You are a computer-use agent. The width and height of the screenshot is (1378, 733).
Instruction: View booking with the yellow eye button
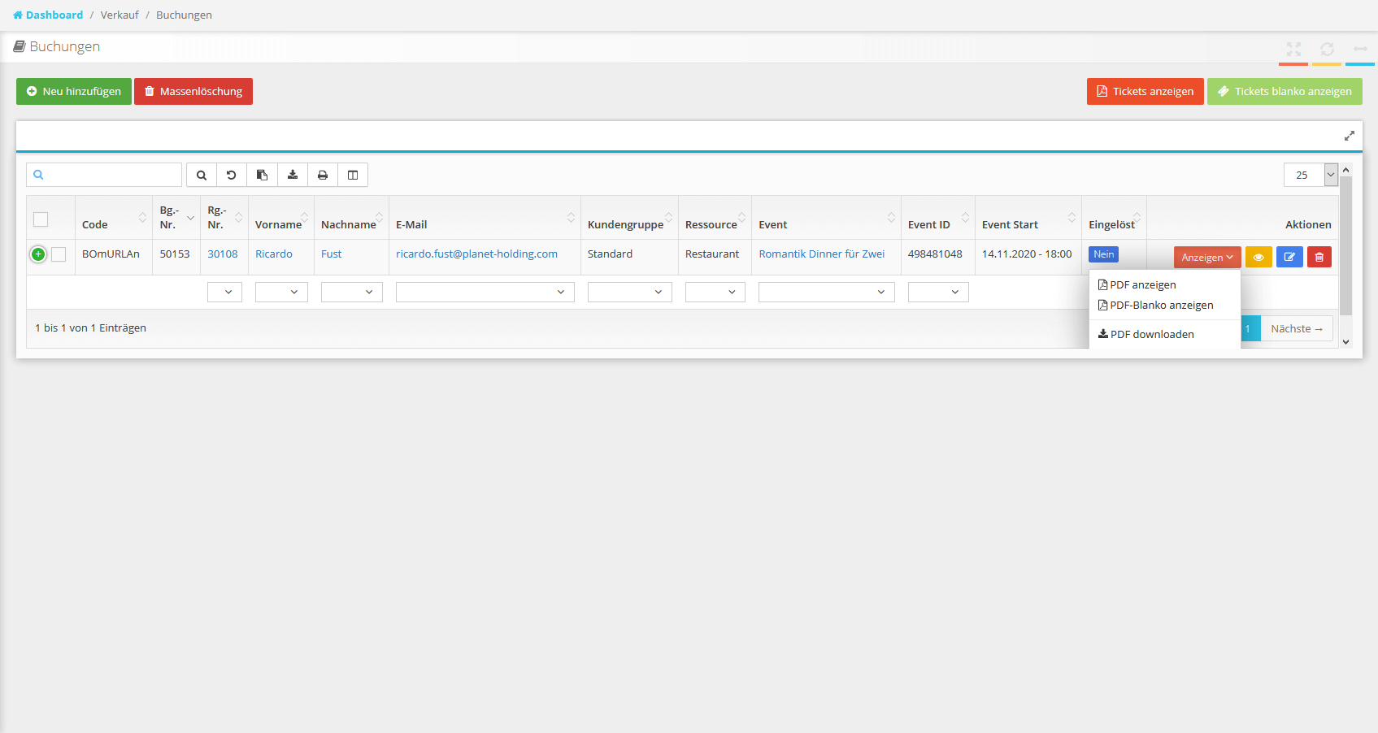click(1258, 257)
